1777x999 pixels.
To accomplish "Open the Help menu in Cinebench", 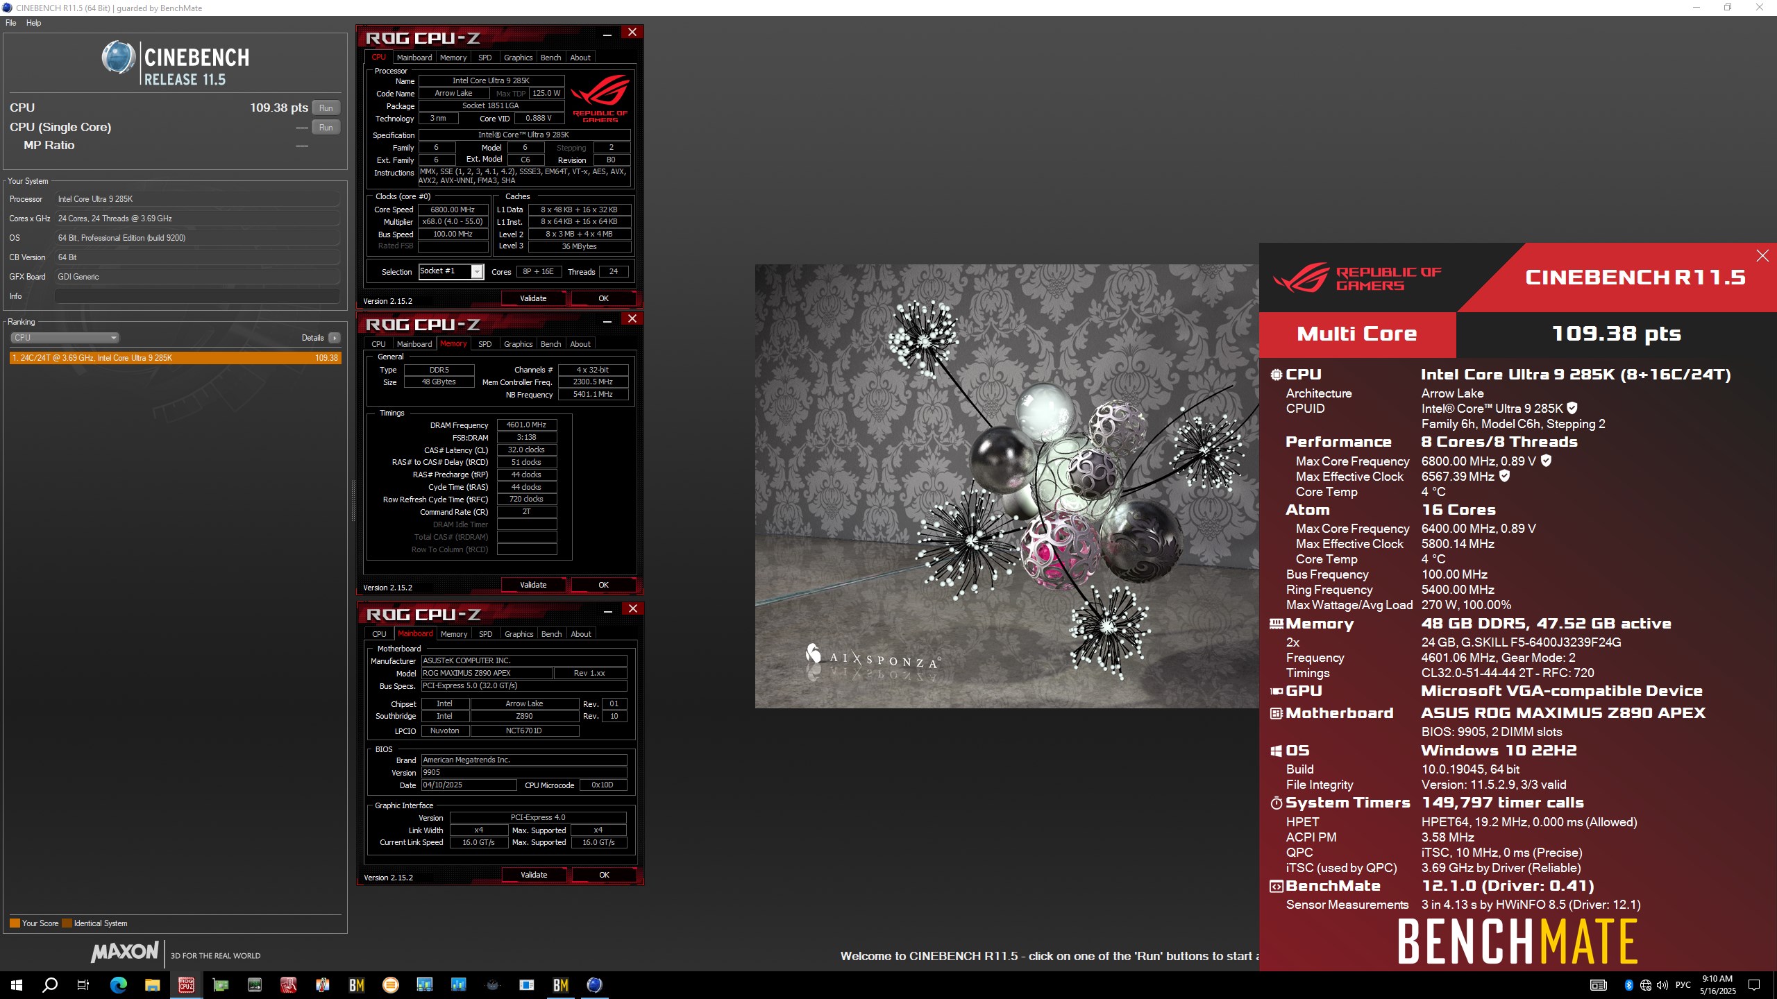I will click(33, 23).
